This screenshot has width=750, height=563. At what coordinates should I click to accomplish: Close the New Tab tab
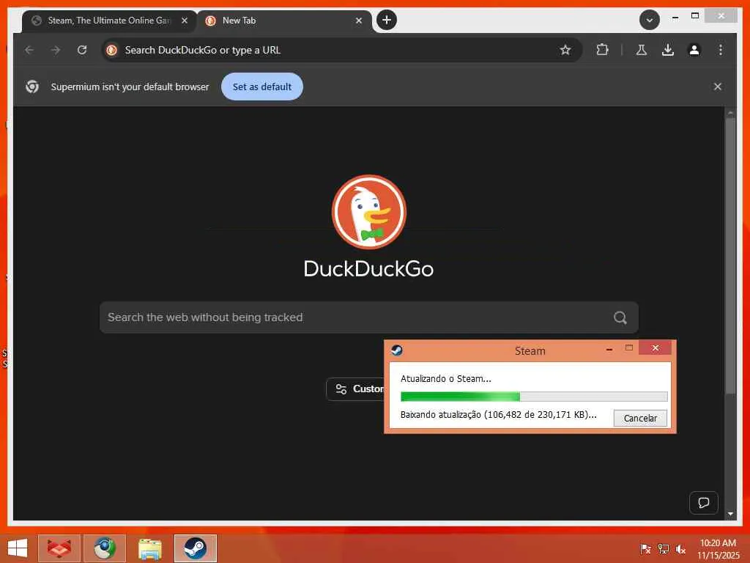pyautogui.click(x=359, y=21)
